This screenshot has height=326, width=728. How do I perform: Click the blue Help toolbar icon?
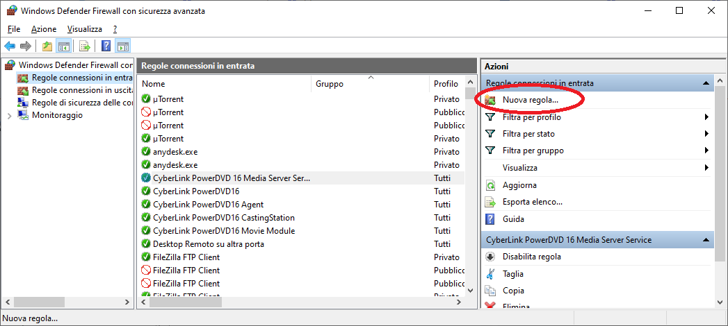coord(106,46)
